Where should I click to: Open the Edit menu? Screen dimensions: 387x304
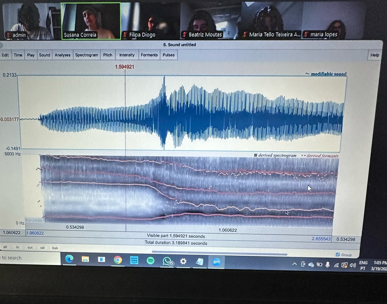point(5,55)
